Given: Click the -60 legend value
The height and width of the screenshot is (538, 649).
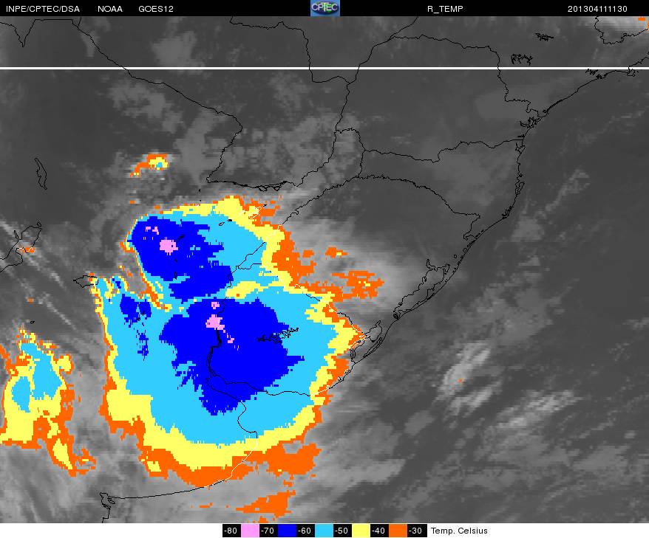Looking at the screenshot, I should click(305, 531).
